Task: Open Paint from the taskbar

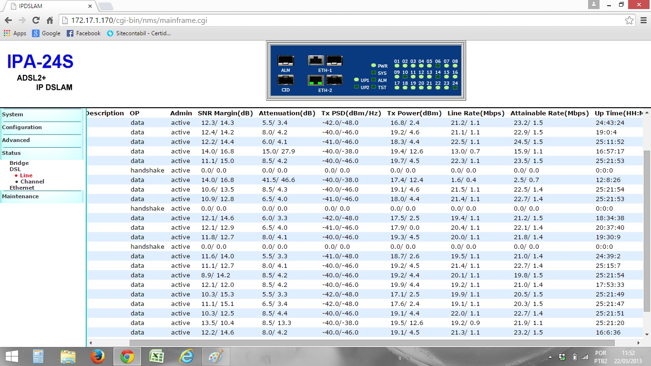Action: click(215, 356)
